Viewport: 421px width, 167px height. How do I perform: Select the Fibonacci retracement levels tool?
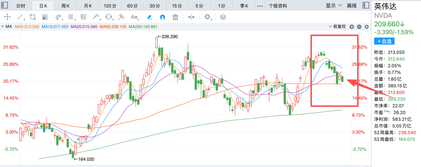click(83, 17)
